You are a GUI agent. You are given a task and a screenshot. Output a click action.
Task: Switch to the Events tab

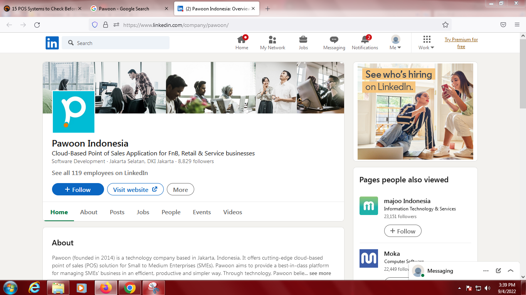click(202, 212)
